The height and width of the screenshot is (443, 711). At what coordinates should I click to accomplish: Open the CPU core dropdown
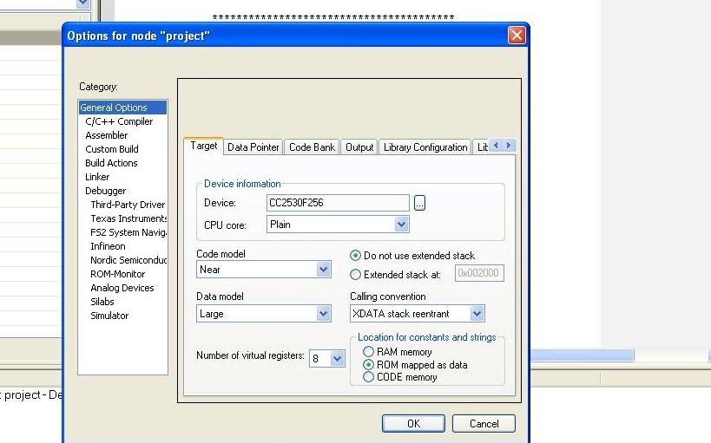(401, 225)
